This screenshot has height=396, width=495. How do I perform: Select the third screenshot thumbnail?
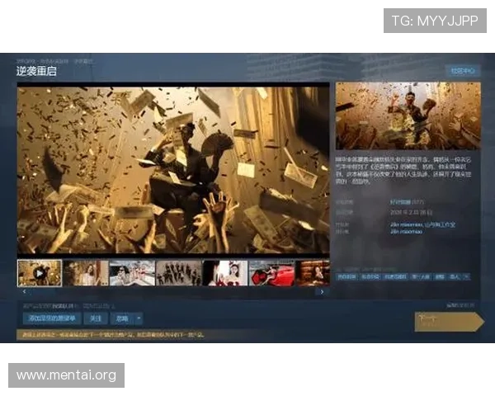(132, 273)
